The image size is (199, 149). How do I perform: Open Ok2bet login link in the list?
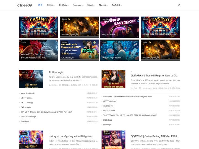(26, 107)
